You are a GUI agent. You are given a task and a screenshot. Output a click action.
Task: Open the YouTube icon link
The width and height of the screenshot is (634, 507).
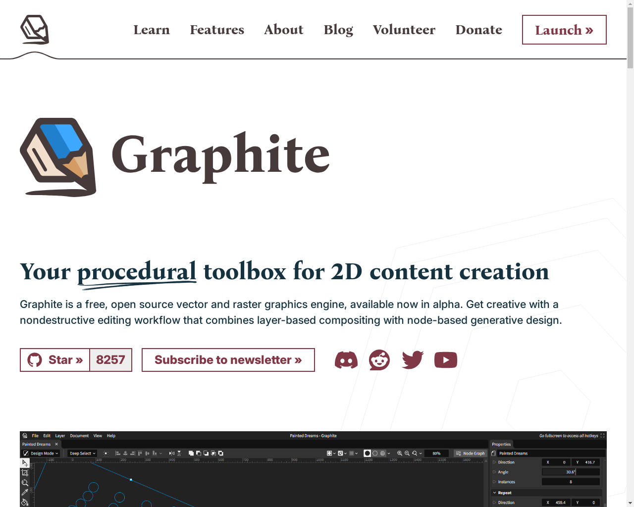[446, 360]
